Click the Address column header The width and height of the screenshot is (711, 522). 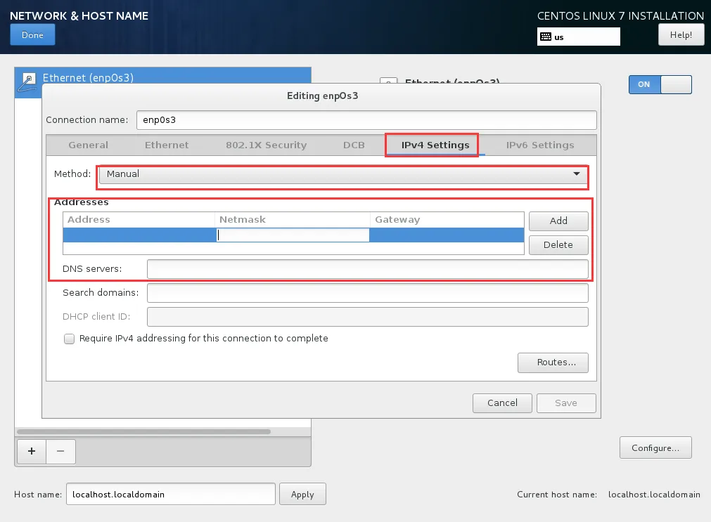[139, 220]
